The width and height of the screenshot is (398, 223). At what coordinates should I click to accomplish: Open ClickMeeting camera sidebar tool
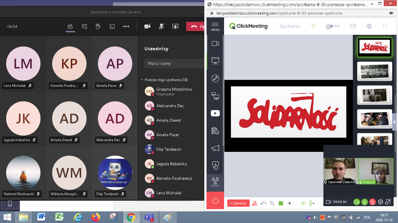pos(215,44)
